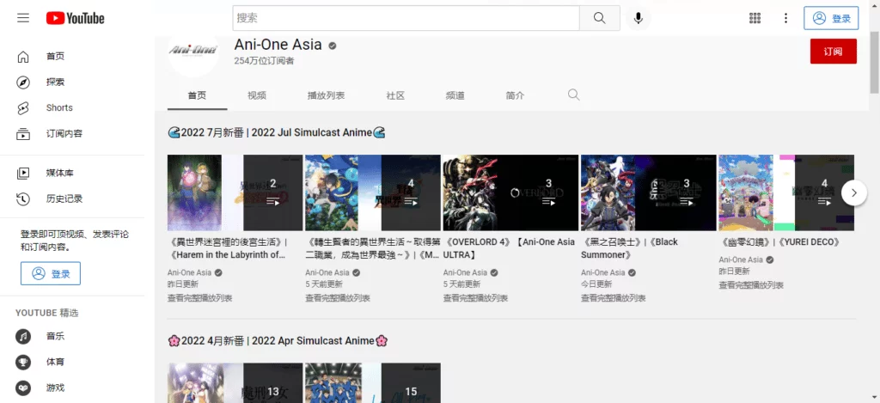View full playlist under 轉生賢者

coord(338,298)
